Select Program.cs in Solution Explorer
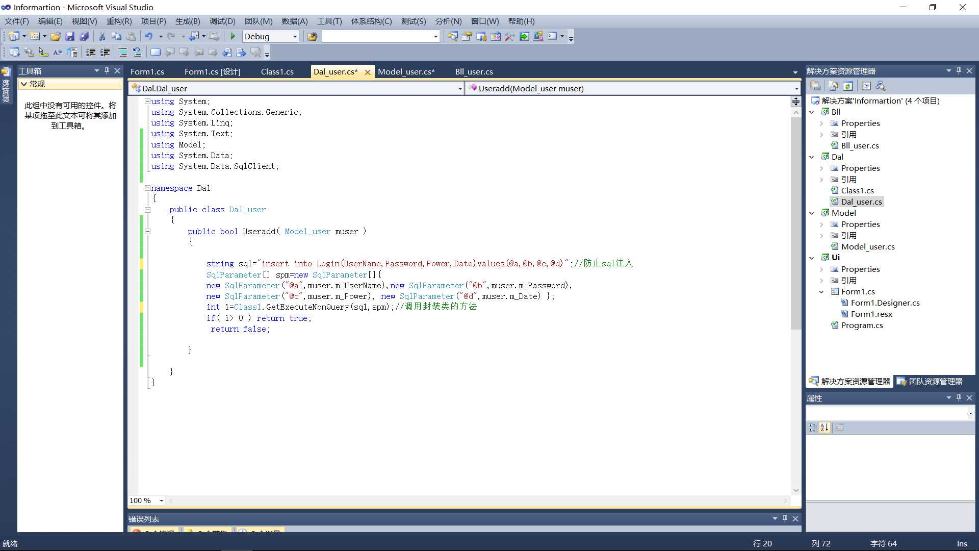This screenshot has width=979, height=551. 862,325
